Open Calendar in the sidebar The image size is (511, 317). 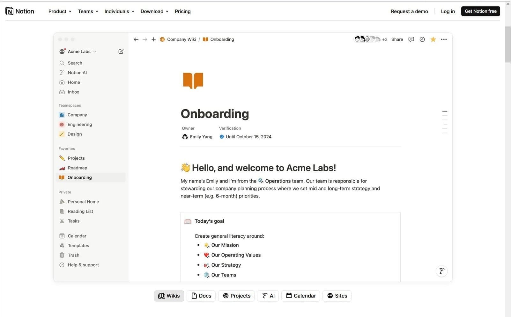coord(91,236)
